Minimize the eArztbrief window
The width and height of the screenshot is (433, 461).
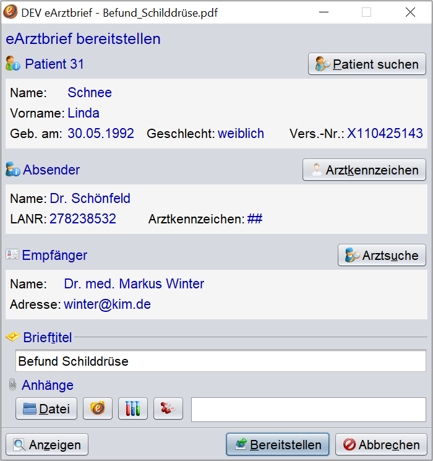tap(324, 12)
